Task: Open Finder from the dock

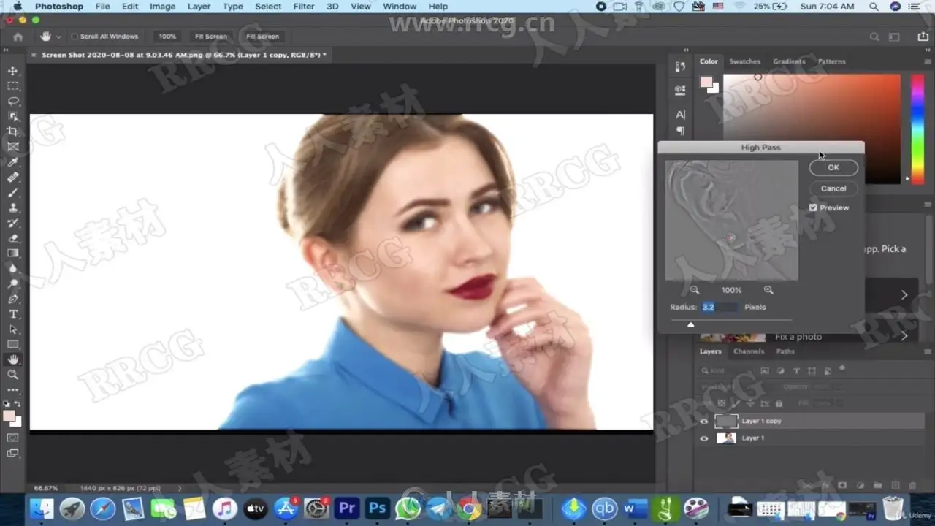Action: click(42, 508)
